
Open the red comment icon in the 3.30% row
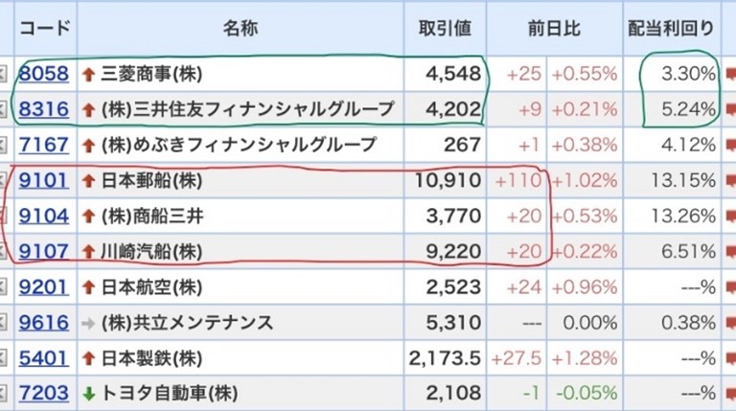730,75
